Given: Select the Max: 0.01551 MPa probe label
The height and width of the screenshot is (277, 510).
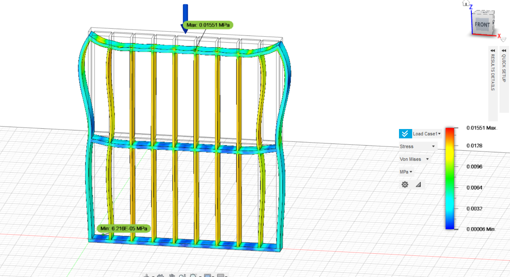Looking at the screenshot, I should [208, 25].
